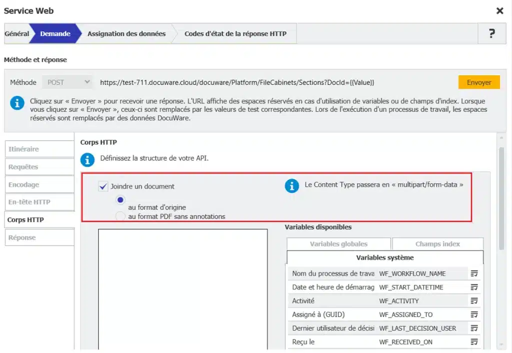Click info icon next to Content Type note

tap(291, 186)
